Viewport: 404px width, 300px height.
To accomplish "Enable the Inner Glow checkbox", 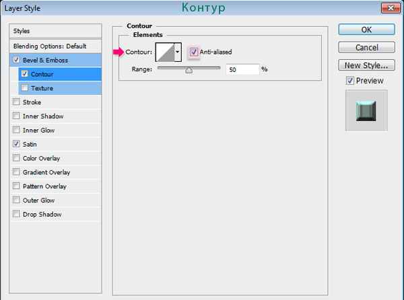I will (x=16, y=130).
